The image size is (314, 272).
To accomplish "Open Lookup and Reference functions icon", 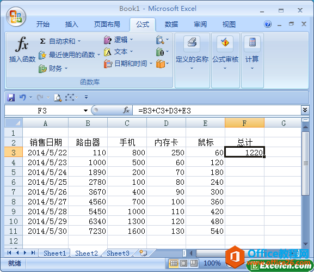I will pyautogui.click(x=160, y=40).
